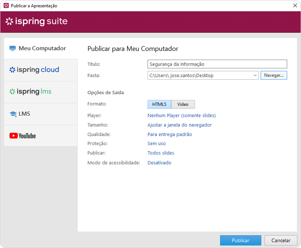Open the Nenhum Player (somente slides) link
301x248 pixels.
(x=181, y=116)
